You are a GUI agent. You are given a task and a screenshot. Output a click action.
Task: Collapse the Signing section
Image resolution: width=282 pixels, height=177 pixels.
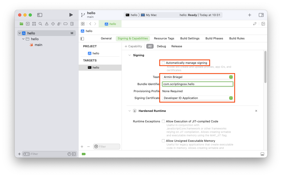(x=129, y=55)
